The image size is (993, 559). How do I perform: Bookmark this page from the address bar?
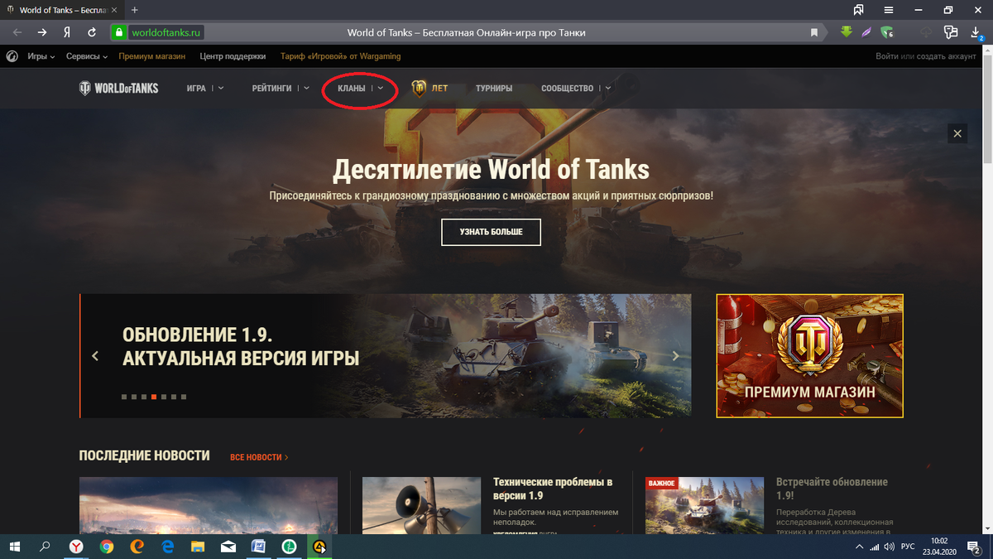(814, 33)
